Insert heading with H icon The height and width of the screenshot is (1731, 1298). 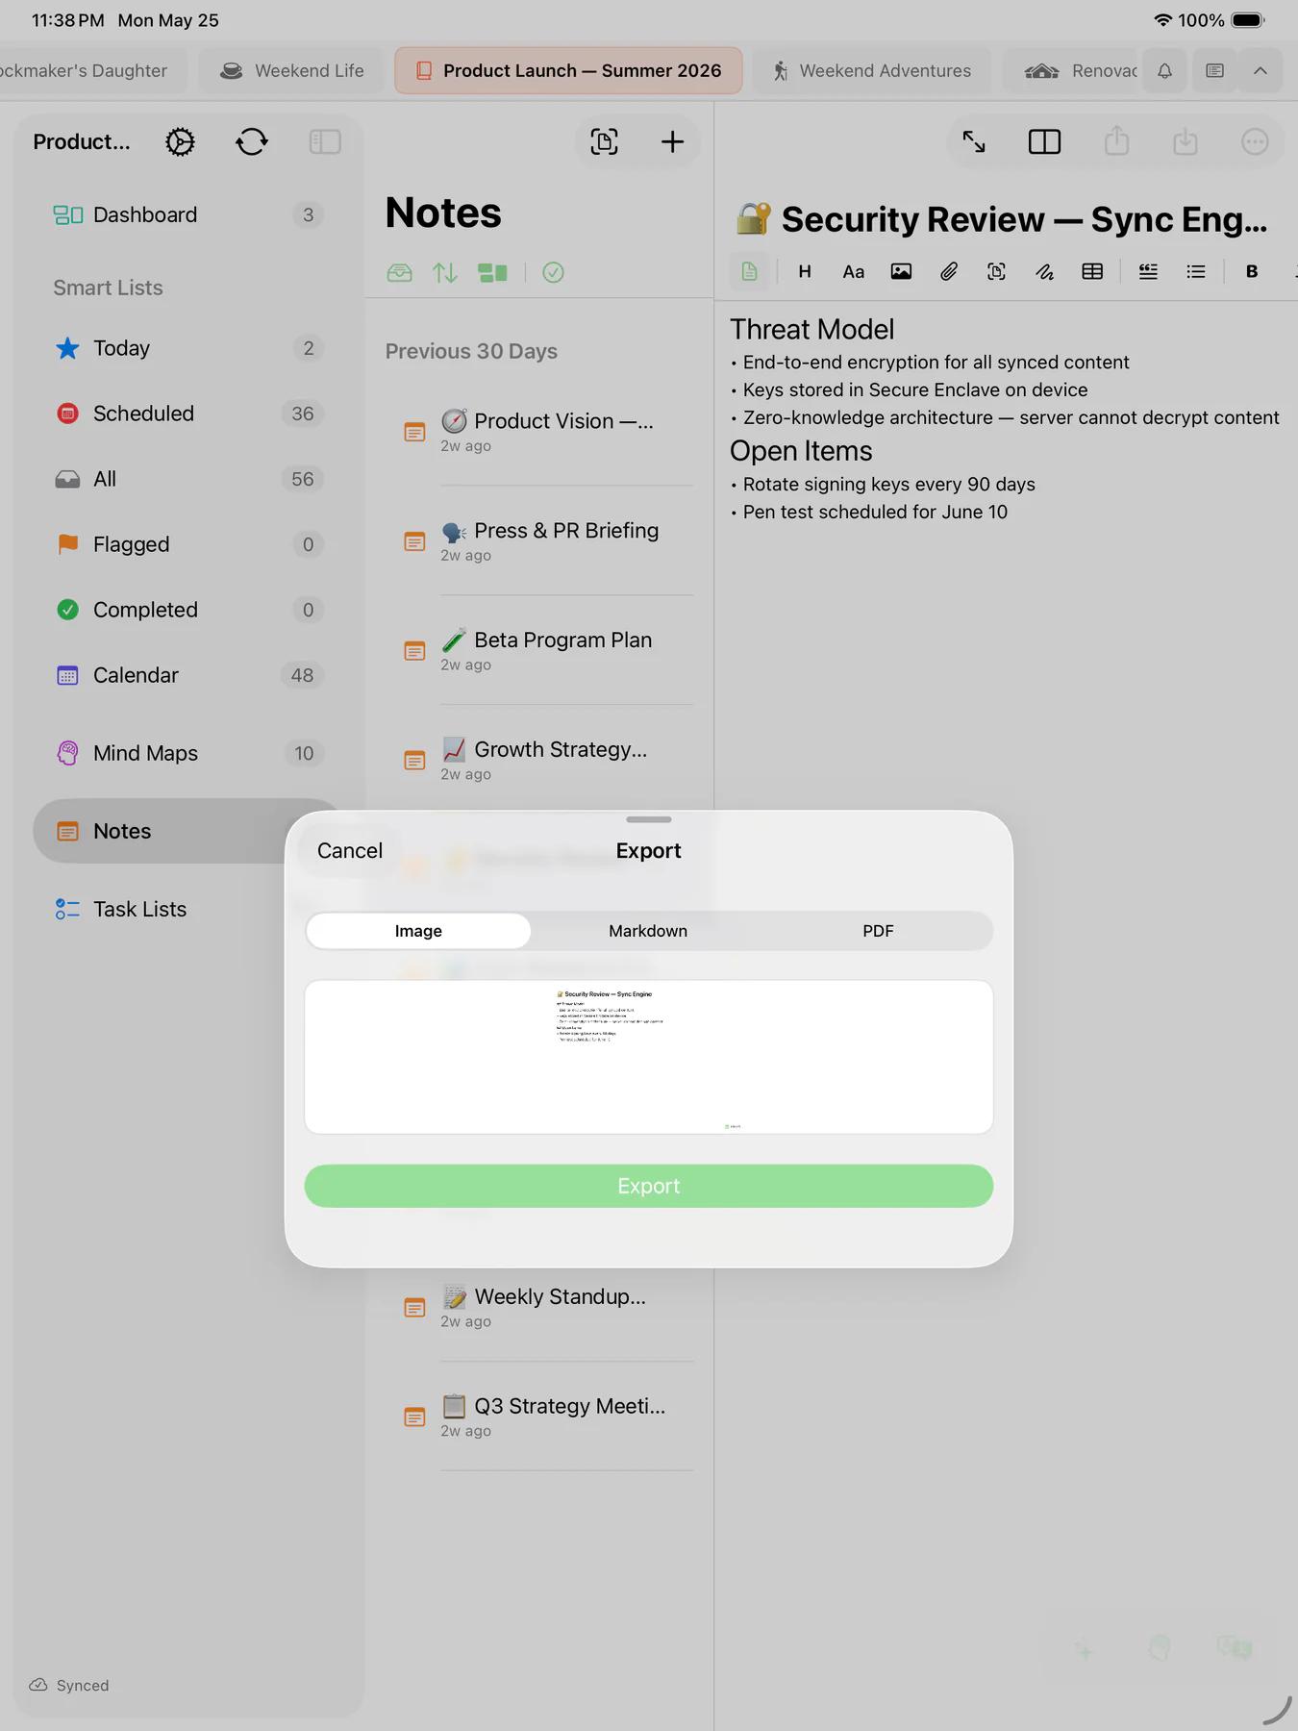point(805,272)
